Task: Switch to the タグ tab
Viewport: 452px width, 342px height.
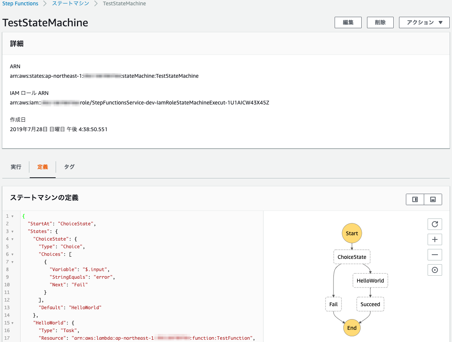Action: point(69,167)
